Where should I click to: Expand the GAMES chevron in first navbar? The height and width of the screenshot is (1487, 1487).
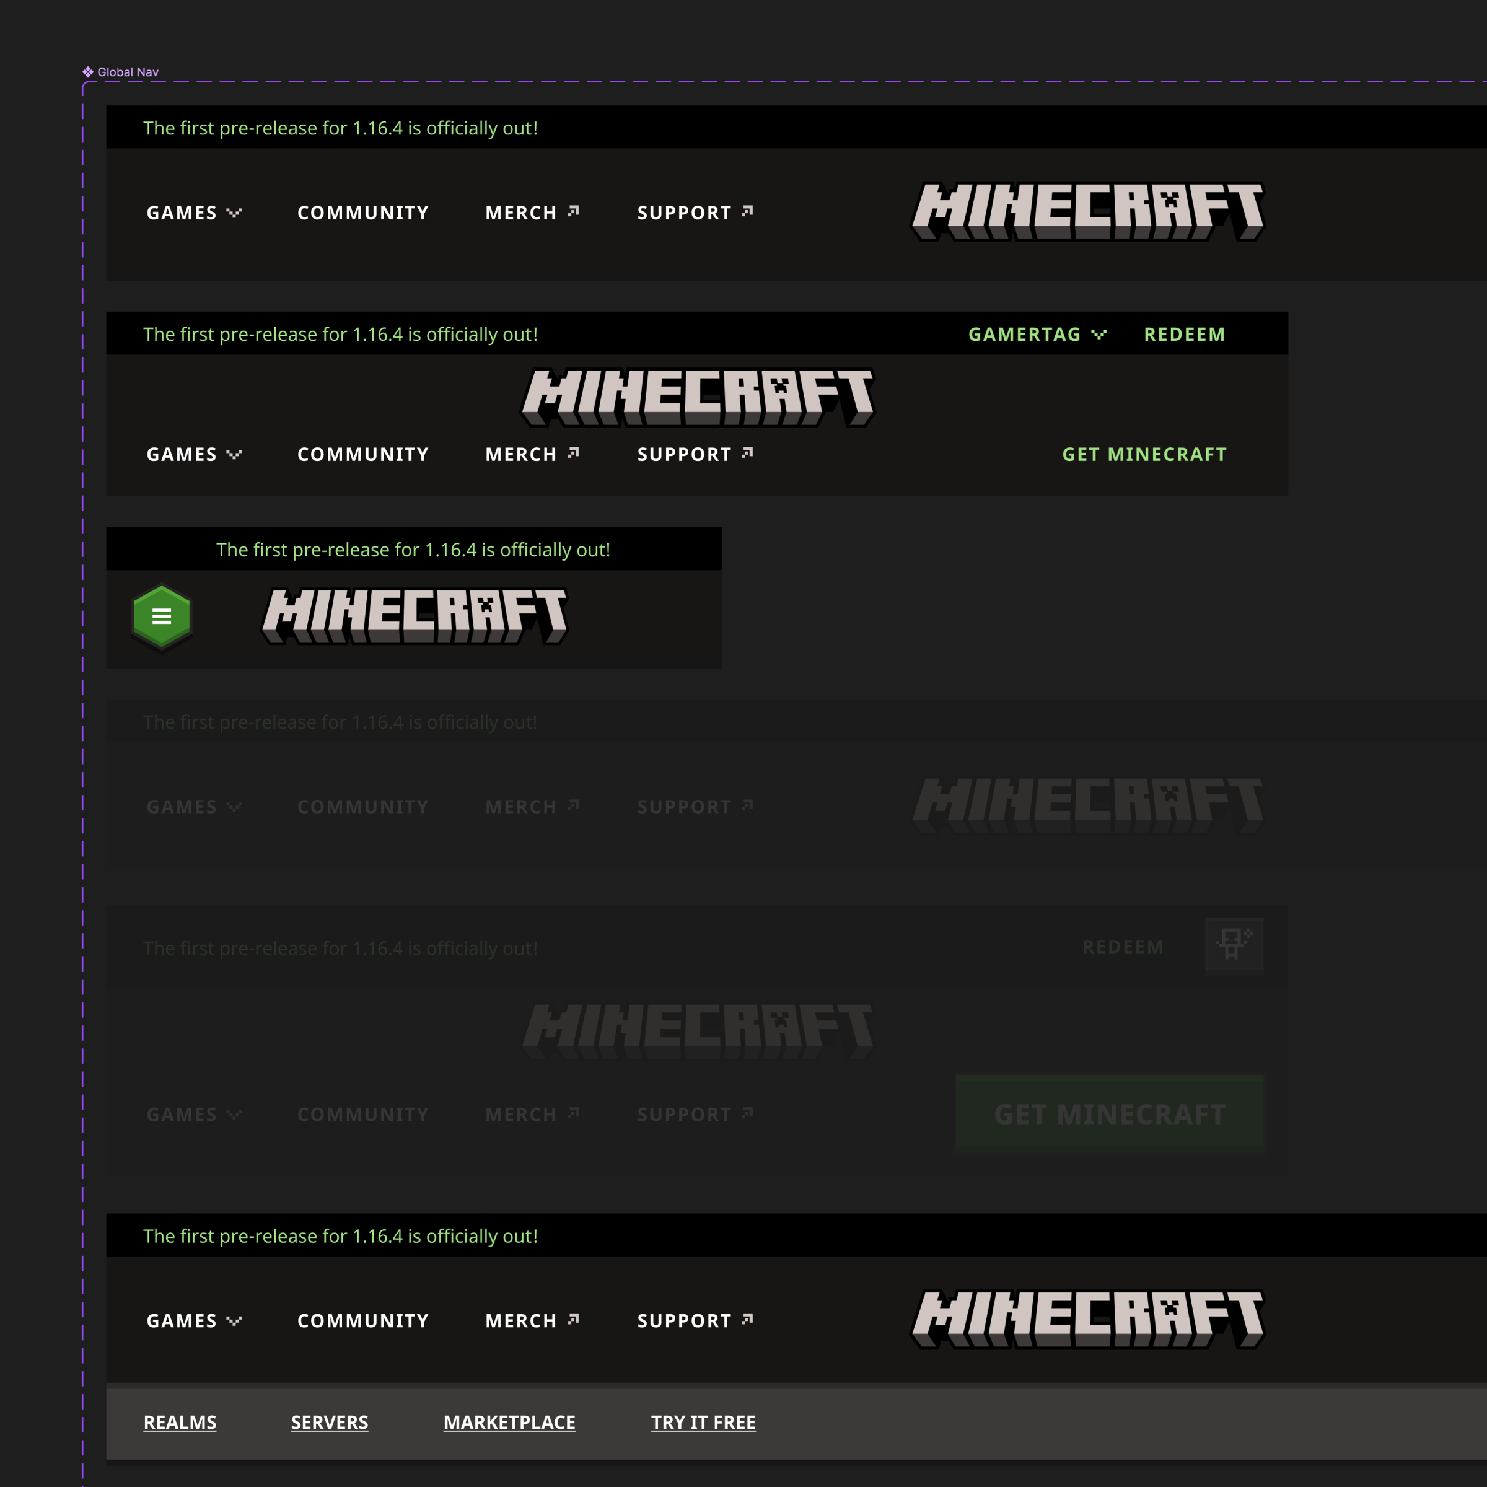[234, 213]
